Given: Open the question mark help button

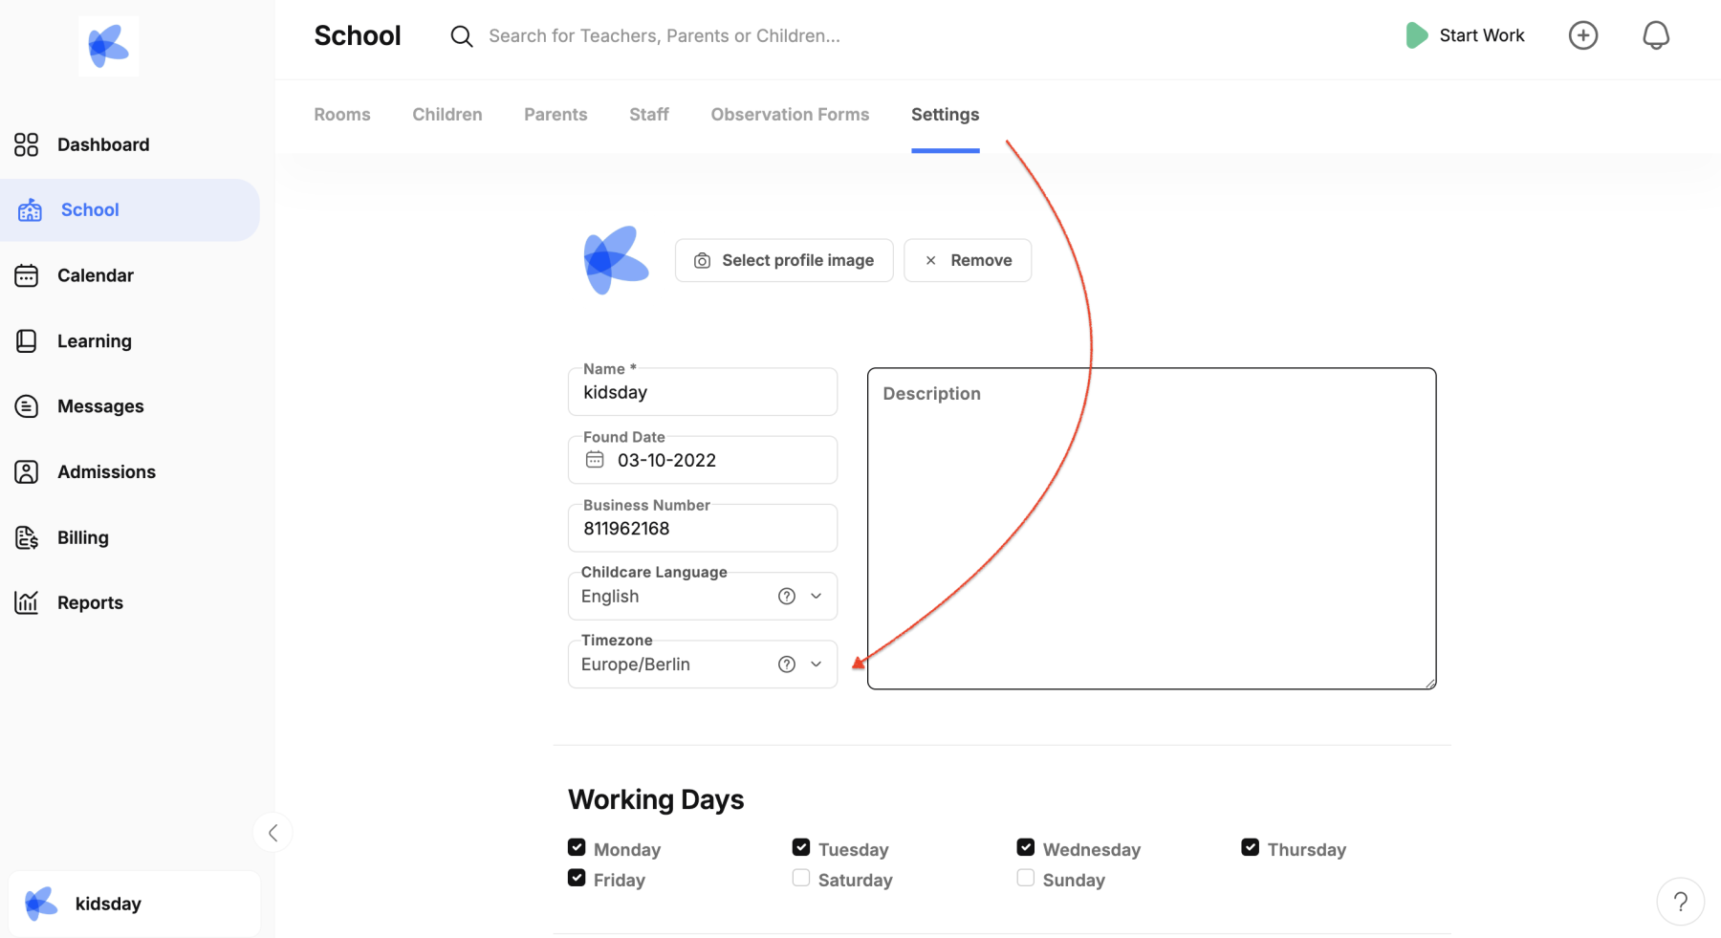Looking at the screenshot, I should [1680, 901].
